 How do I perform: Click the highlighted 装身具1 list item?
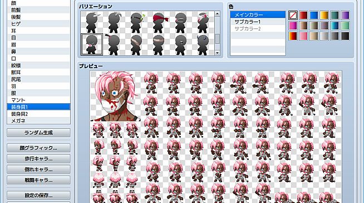(x=38, y=107)
